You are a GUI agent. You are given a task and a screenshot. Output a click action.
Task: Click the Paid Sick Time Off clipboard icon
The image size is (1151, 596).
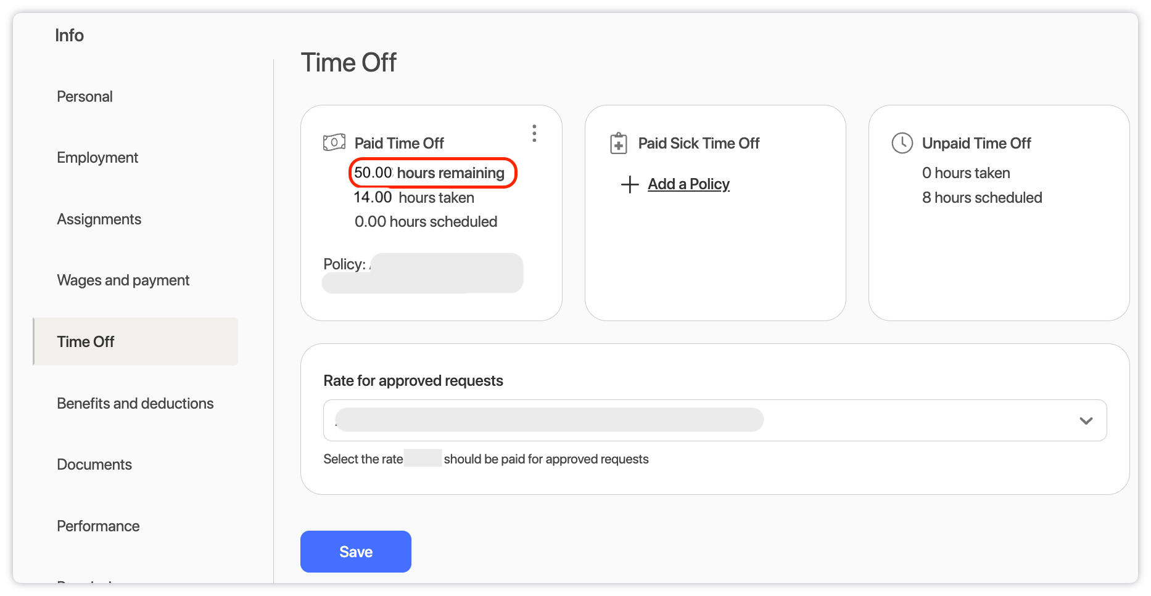pos(618,143)
